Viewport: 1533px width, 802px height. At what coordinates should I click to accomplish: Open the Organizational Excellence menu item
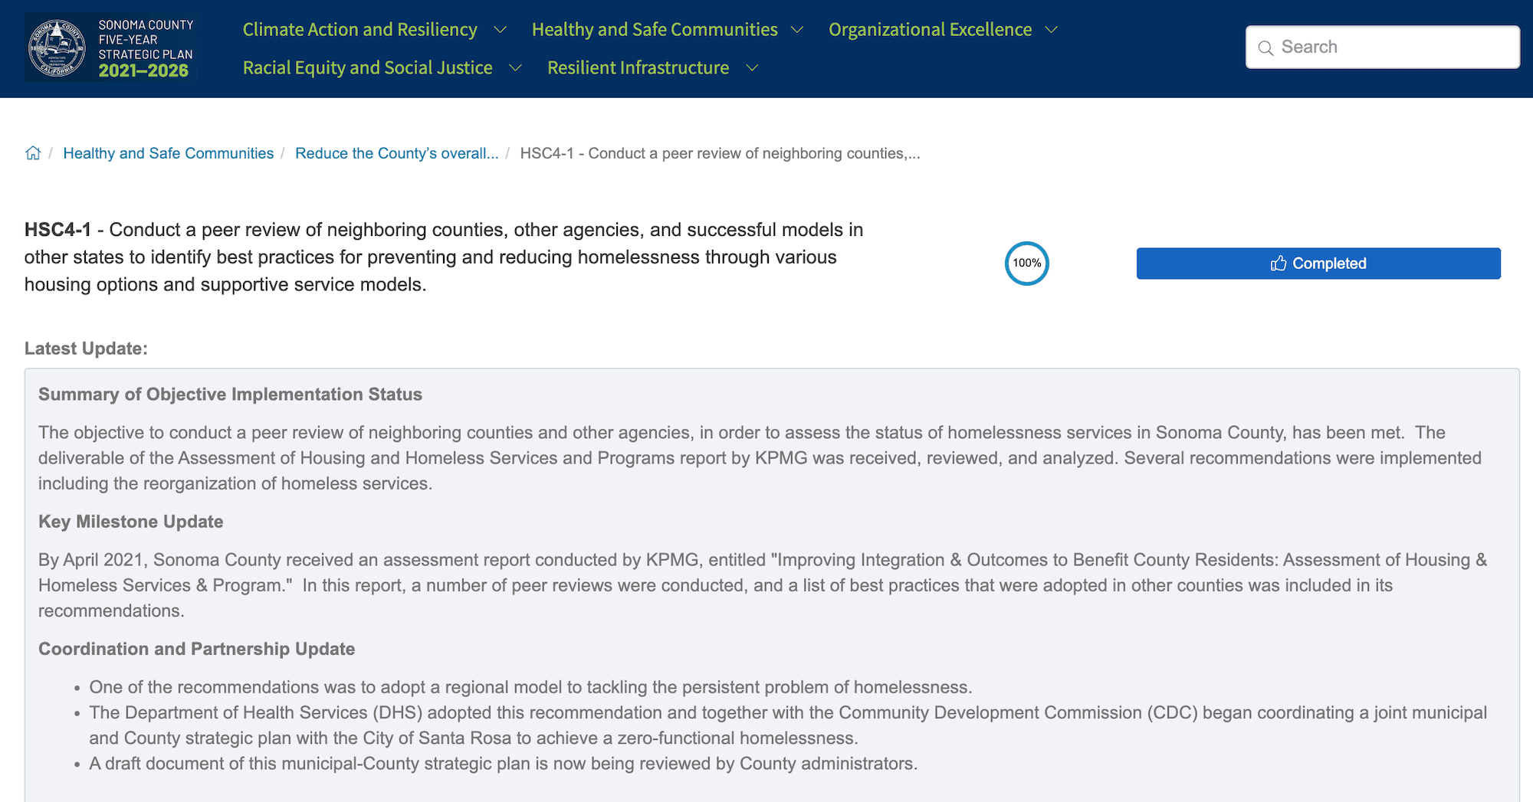[930, 30]
